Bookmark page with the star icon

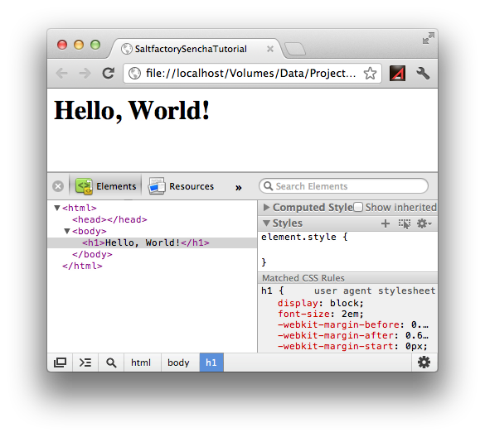click(370, 74)
